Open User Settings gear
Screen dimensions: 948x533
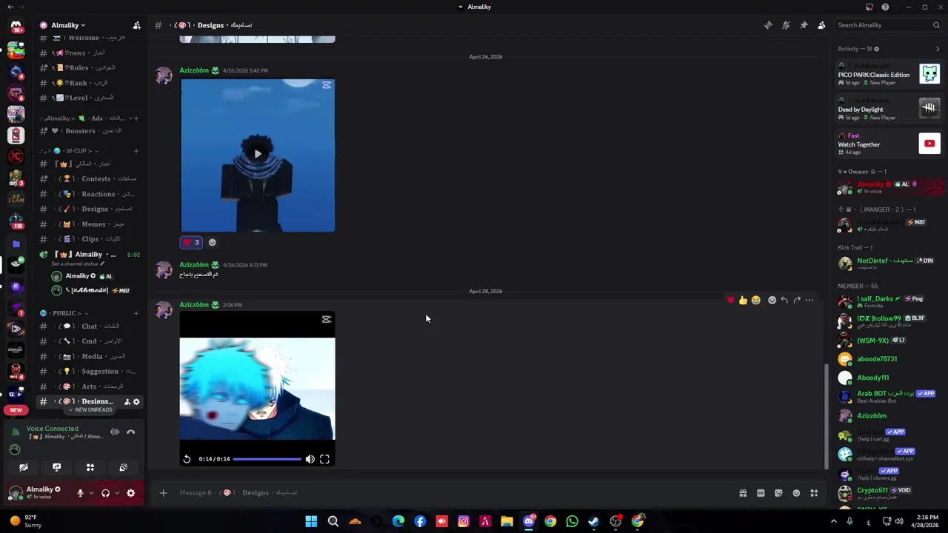point(131,493)
